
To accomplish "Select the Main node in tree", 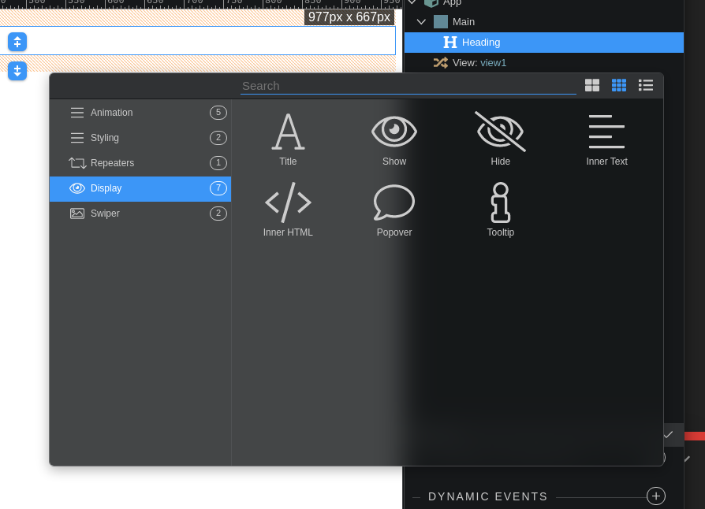I will [x=464, y=21].
